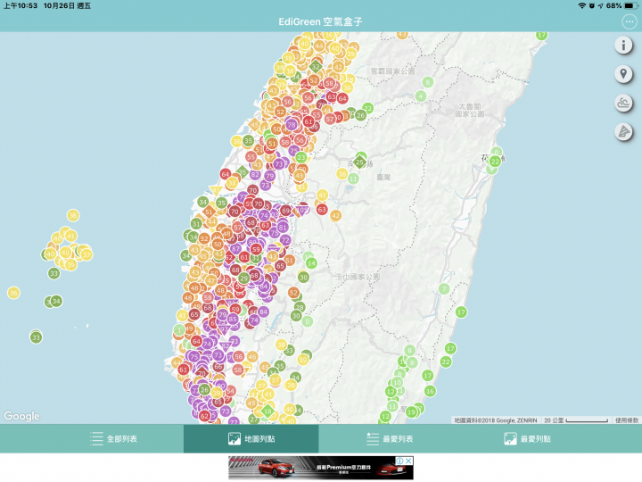Go to the 最愛列點 tab
Viewport: 642px width, 482px height.
pos(527,438)
